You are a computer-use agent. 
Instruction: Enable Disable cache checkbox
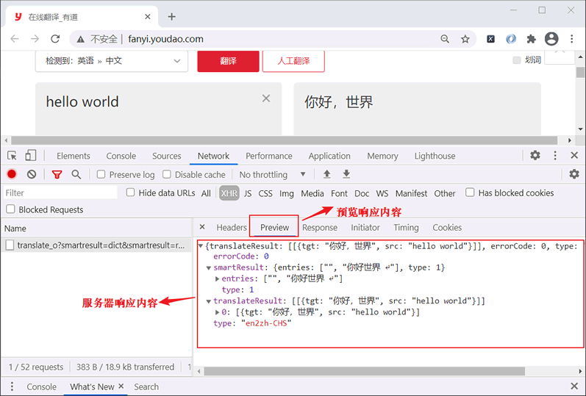pyautogui.click(x=167, y=174)
